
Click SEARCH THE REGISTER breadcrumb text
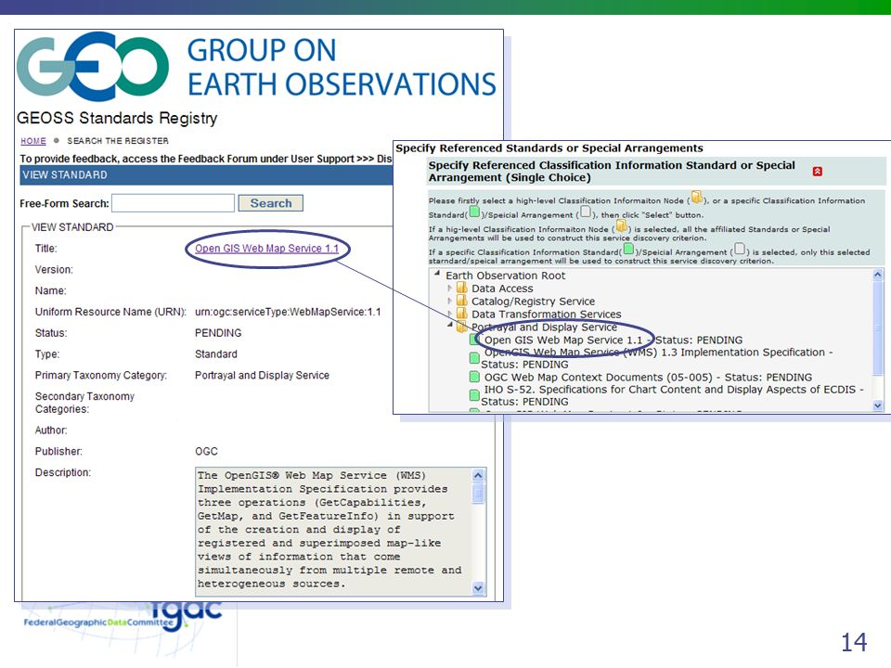tap(118, 141)
